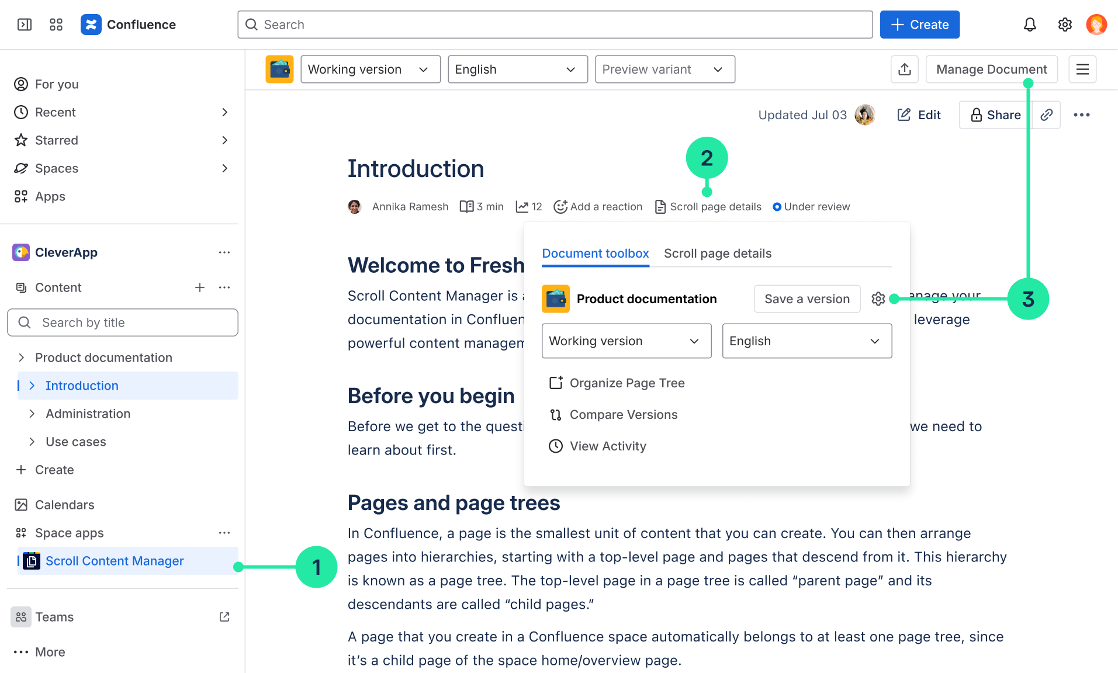
Task: Click the Confluence logo
Action: pyautogui.click(x=91, y=25)
